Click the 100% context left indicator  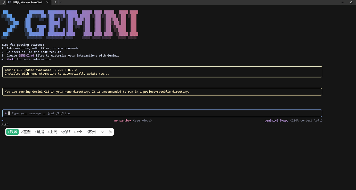point(306,121)
